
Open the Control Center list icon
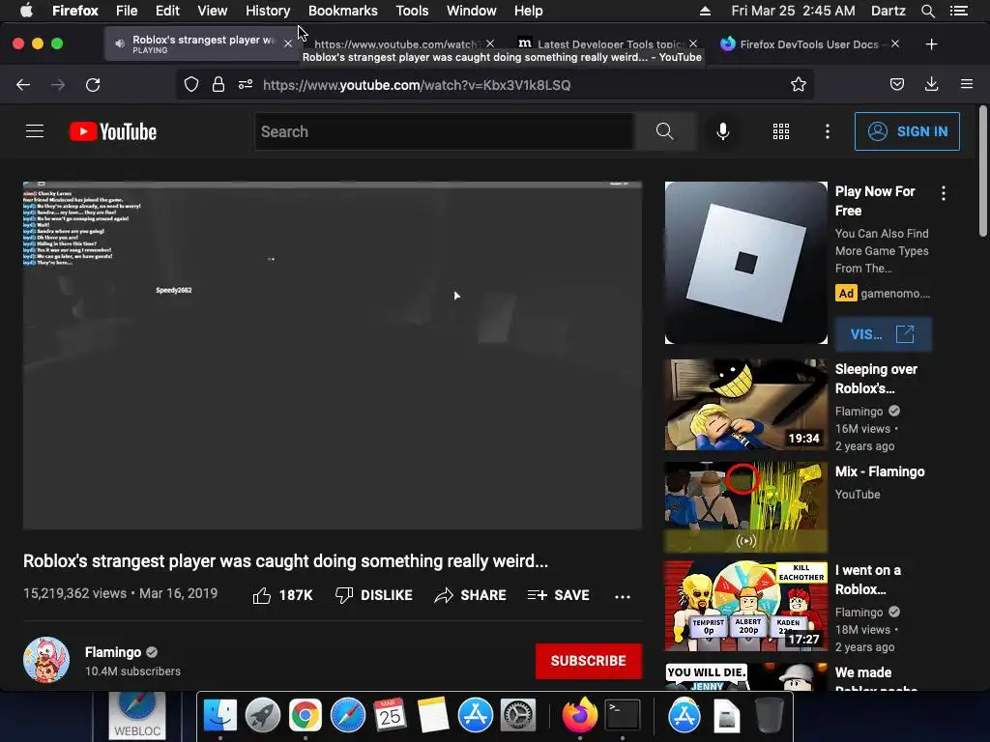959,11
